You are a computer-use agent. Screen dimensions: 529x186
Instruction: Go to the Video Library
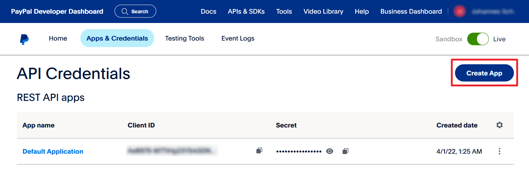pyautogui.click(x=323, y=11)
